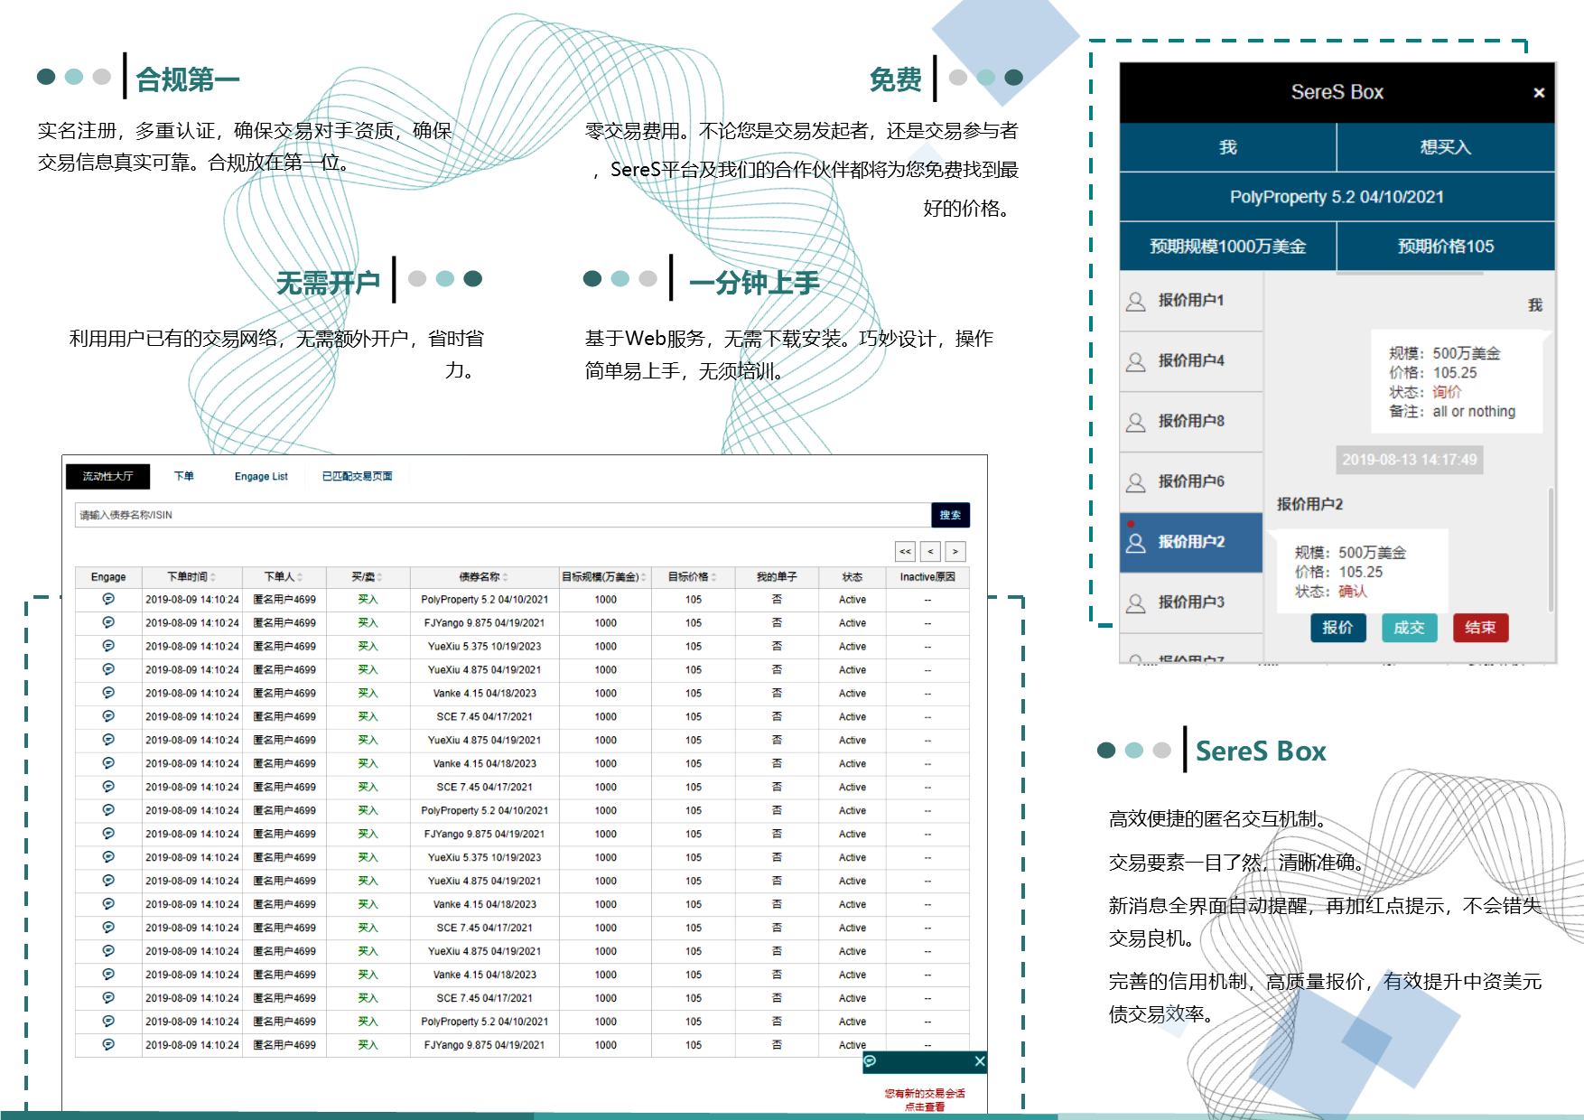Select the user icon beside 报价用户3
This screenshot has height=1120, width=1584.
pyautogui.click(x=1135, y=603)
